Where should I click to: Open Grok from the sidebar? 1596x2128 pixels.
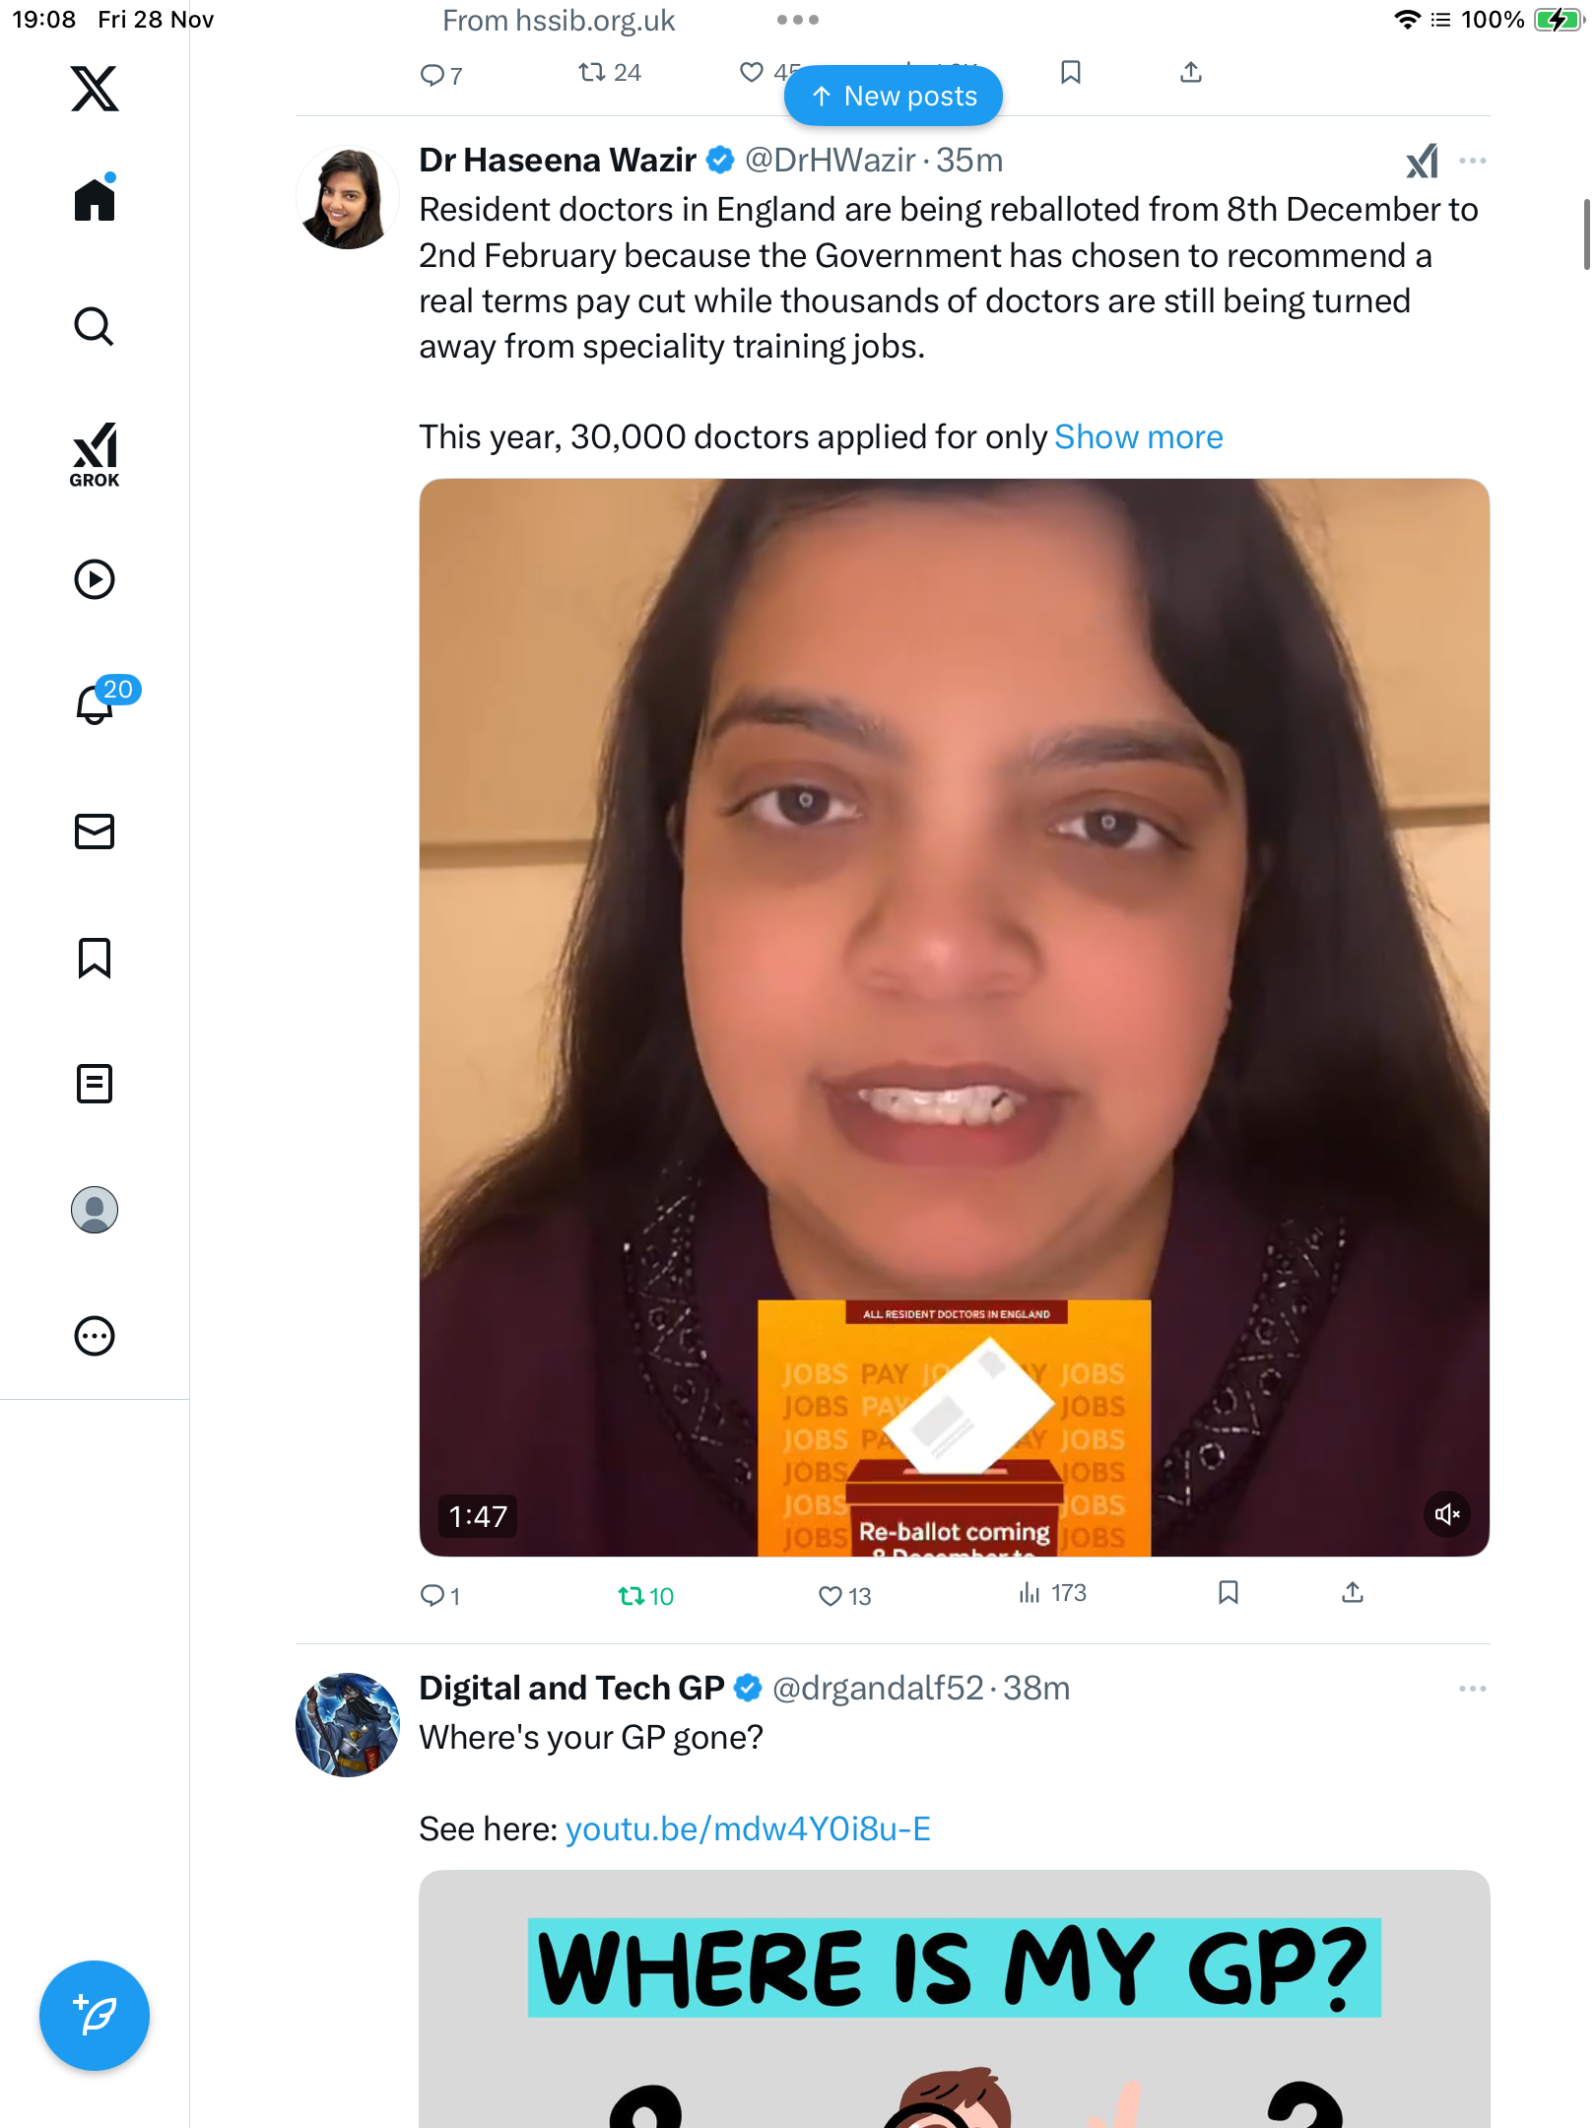point(95,454)
